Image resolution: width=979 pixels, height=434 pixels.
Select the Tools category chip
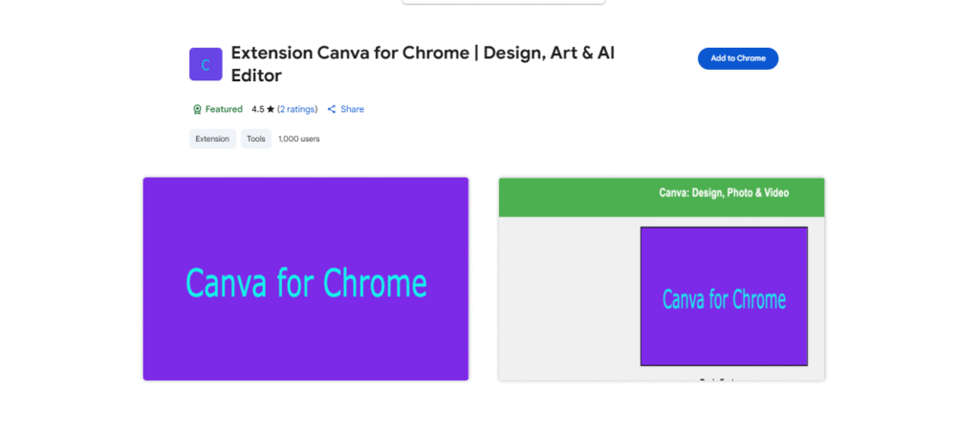pos(256,139)
